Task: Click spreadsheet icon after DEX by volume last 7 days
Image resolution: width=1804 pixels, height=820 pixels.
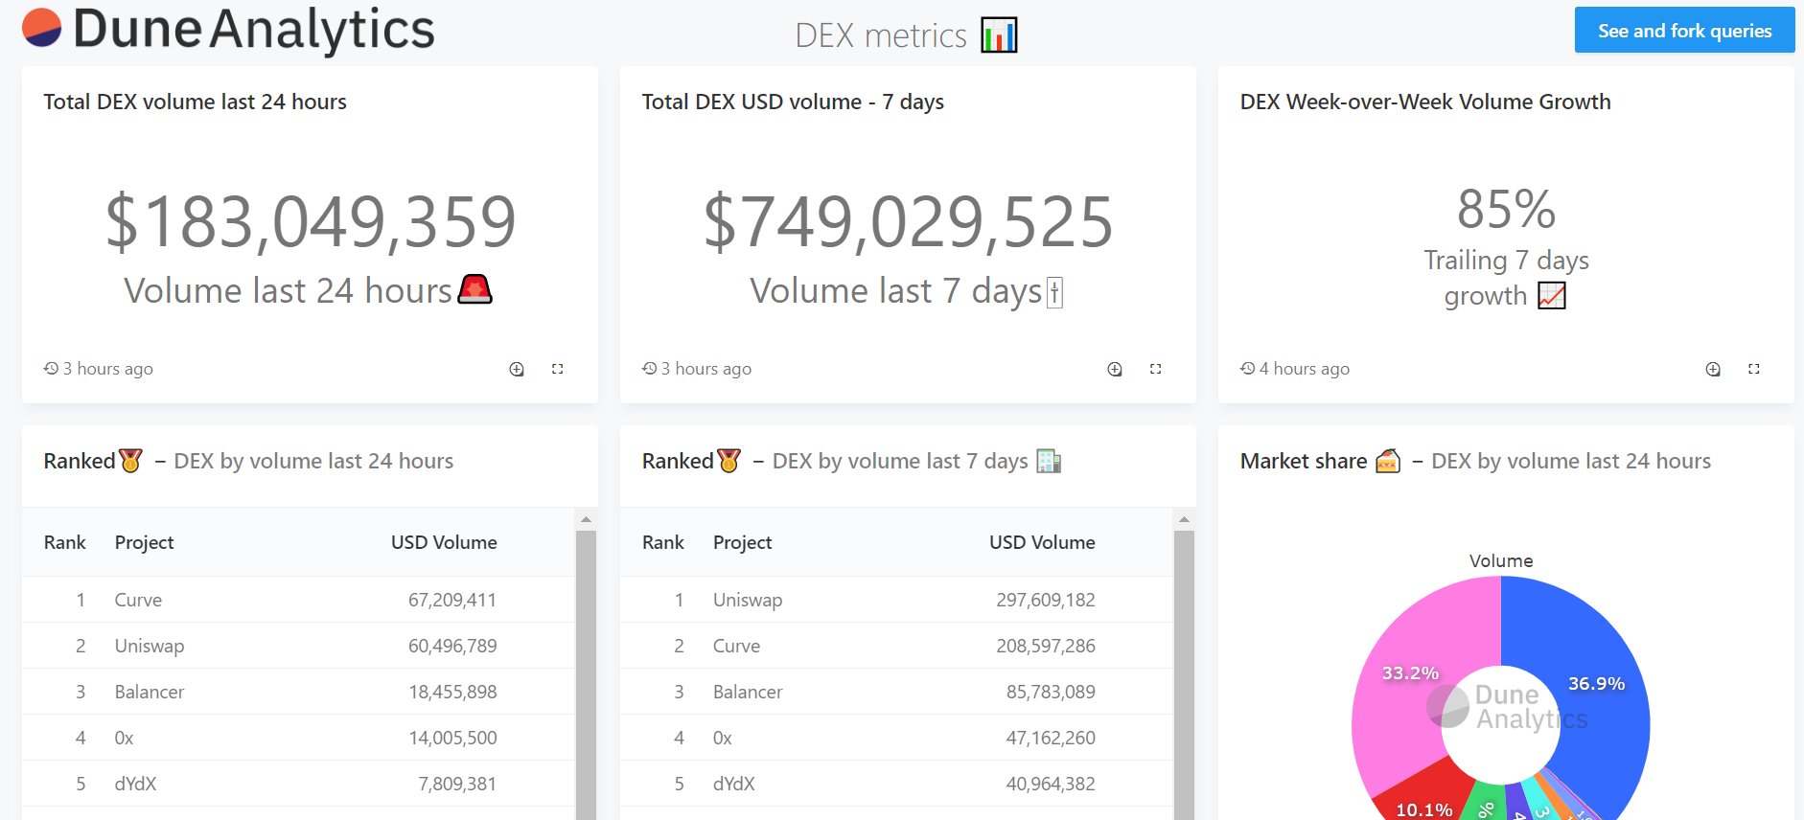Action: (x=1049, y=461)
